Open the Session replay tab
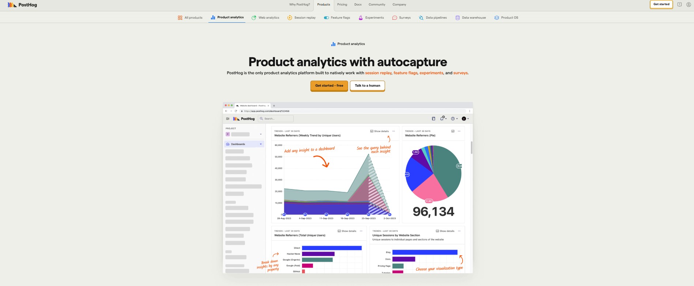This screenshot has width=694, height=286. 302,18
